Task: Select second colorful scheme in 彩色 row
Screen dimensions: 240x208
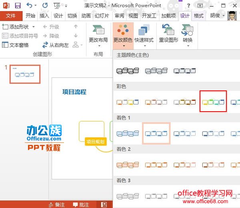Action: coord(156,102)
